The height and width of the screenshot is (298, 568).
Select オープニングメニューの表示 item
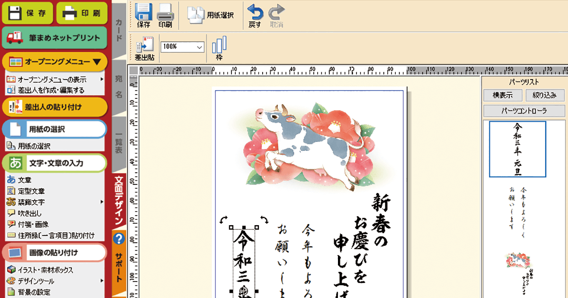[52, 79]
